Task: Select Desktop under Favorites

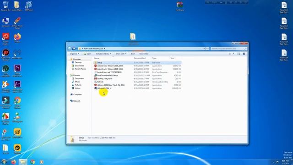Action: click(78, 62)
